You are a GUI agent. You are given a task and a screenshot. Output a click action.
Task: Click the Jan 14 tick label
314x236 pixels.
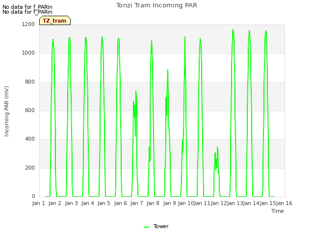point(251,203)
